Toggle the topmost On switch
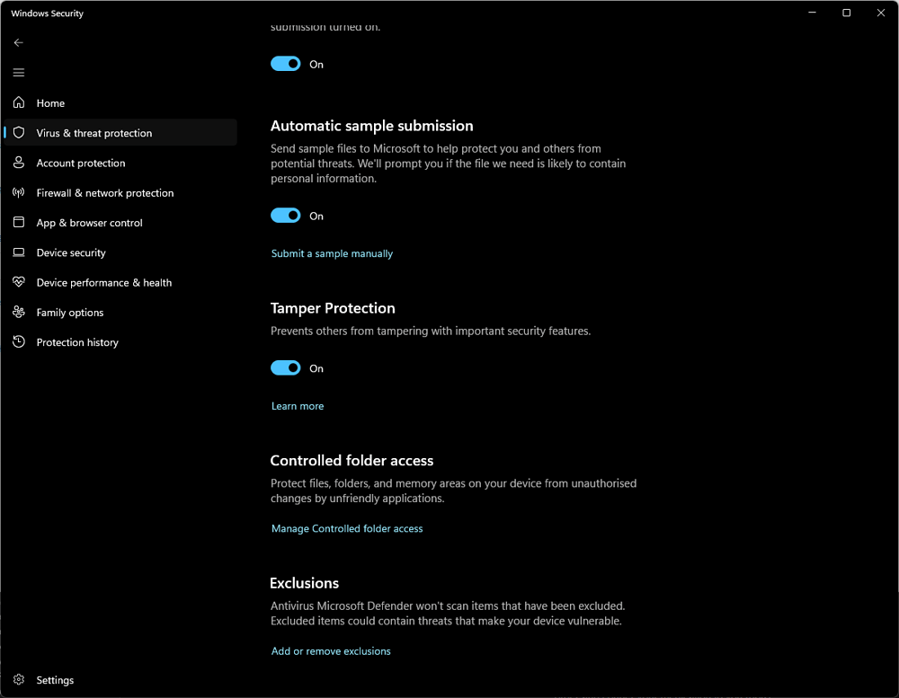Screen dimensions: 899x698 286,64
